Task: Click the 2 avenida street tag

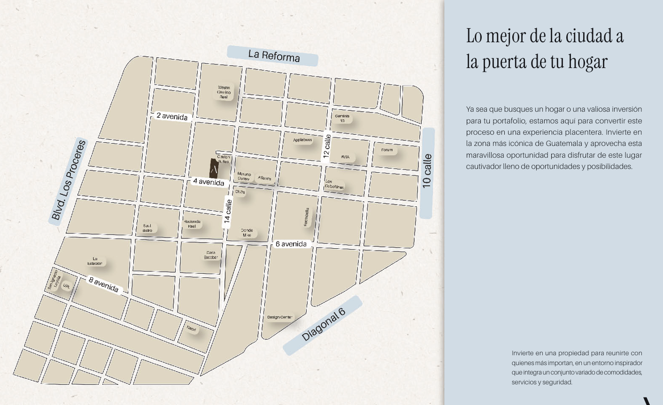Action: [x=172, y=116]
